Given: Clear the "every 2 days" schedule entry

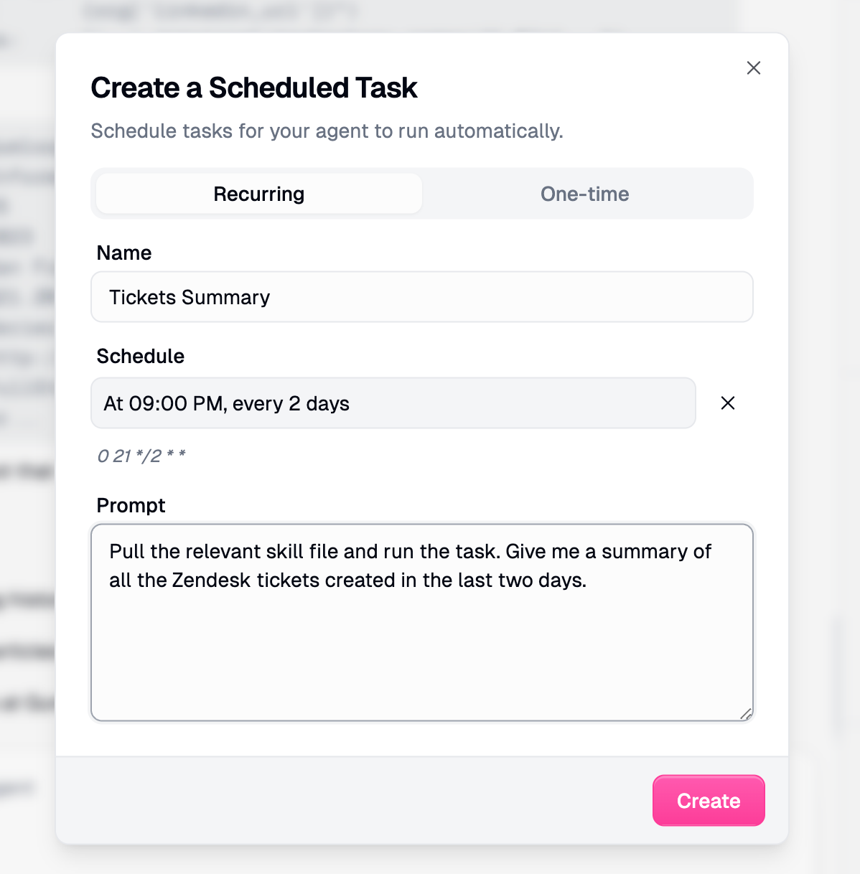Looking at the screenshot, I should tap(727, 403).
